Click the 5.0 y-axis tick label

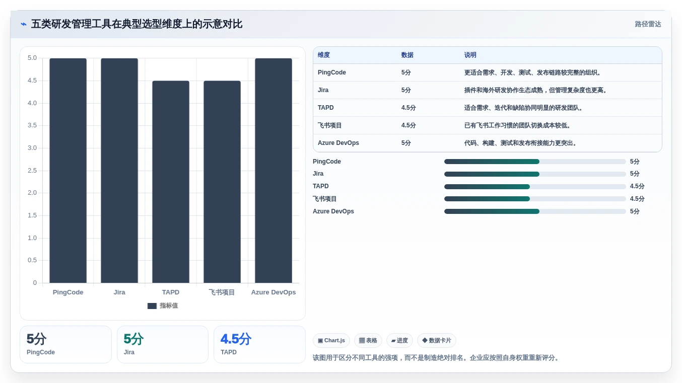point(32,58)
